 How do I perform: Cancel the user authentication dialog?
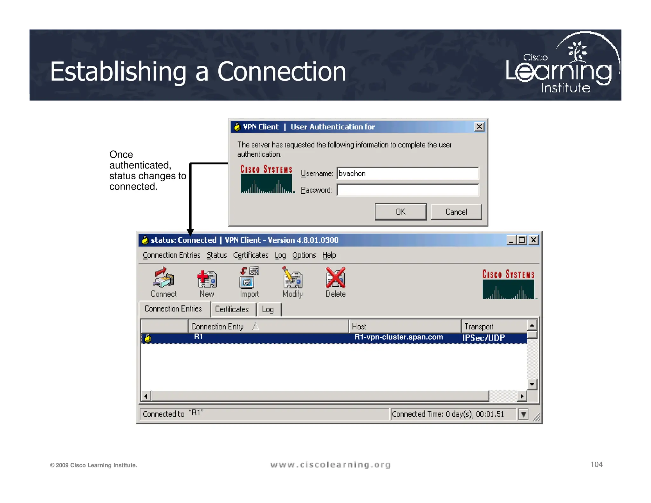click(x=456, y=212)
